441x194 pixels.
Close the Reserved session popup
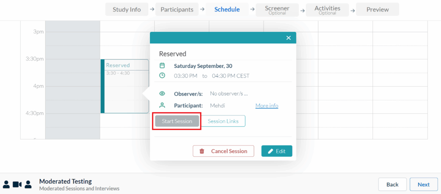pos(289,38)
